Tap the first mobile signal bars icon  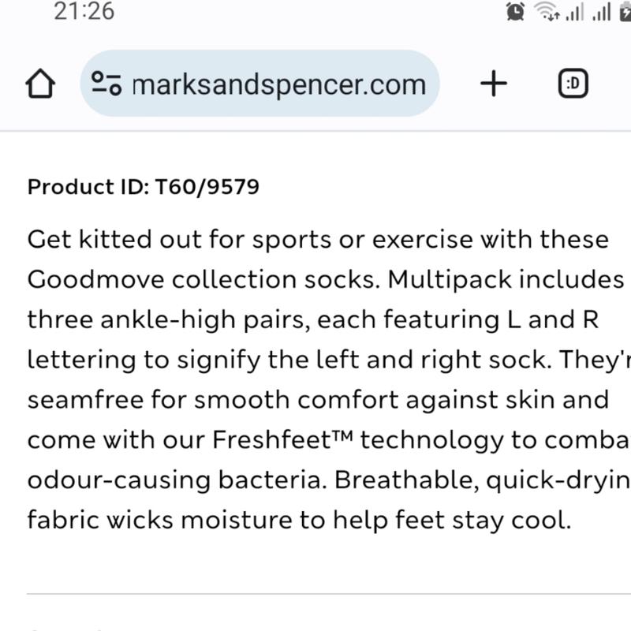[x=575, y=12]
